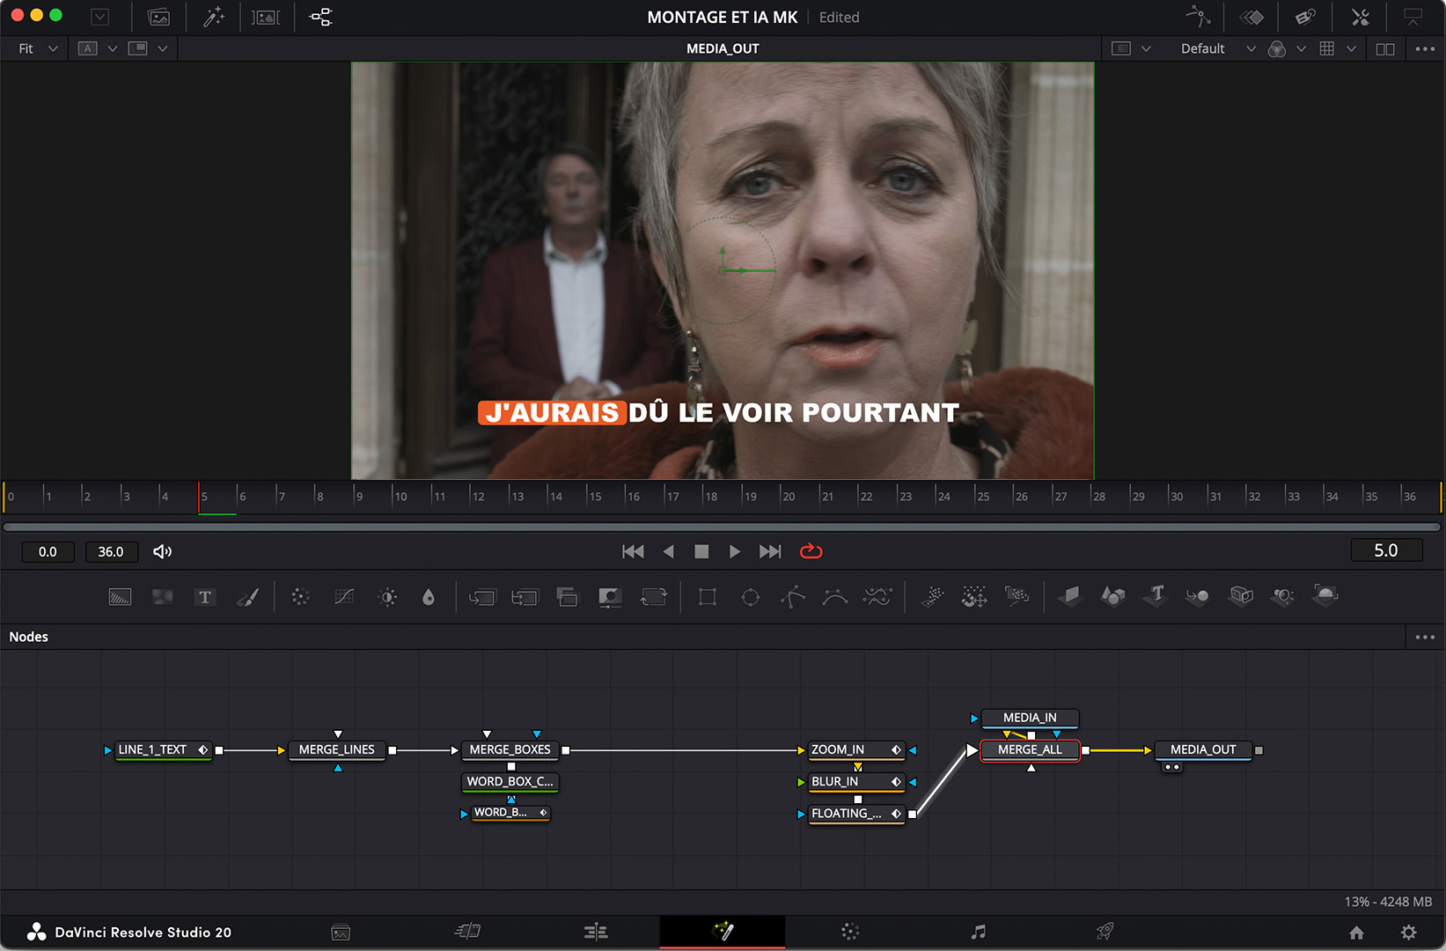Add a Background generator node
1446x951 pixels.
[120, 597]
